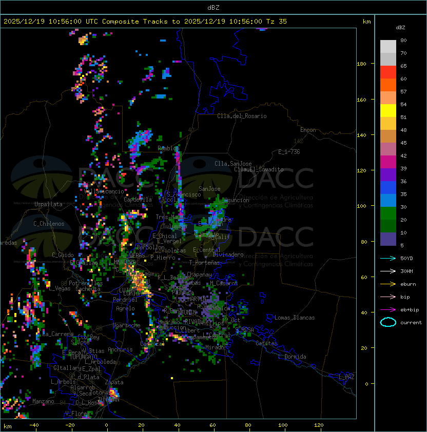The width and height of the screenshot is (427, 432).
Task: Click the Lomas_Blancas map label
Action: click(x=295, y=318)
